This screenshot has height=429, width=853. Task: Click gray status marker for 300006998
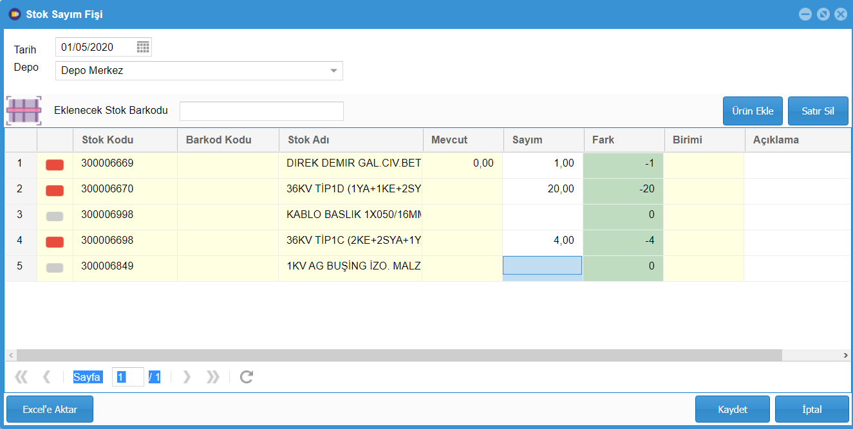pos(55,217)
